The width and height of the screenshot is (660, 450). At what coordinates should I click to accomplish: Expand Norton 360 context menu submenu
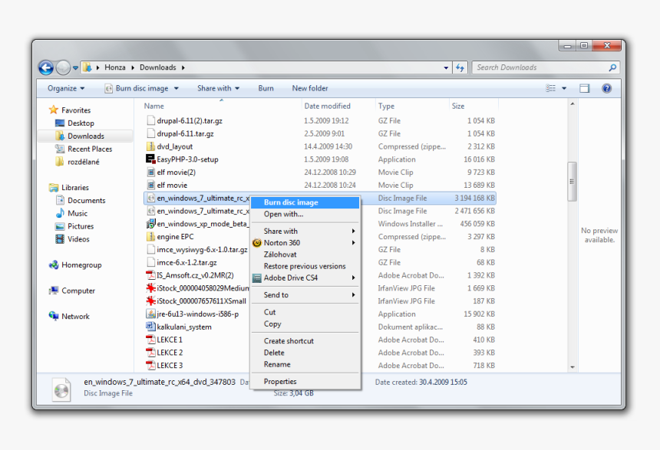point(305,243)
